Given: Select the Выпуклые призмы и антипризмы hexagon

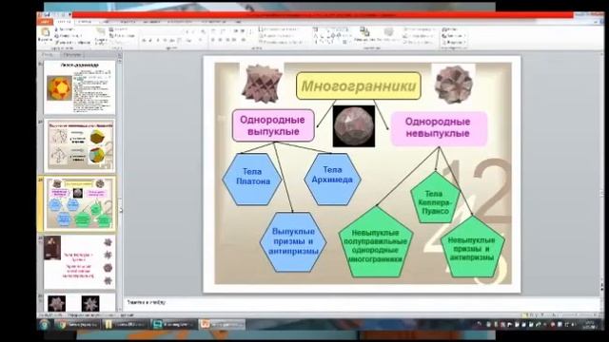Looking at the screenshot, I should pyautogui.click(x=293, y=241).
